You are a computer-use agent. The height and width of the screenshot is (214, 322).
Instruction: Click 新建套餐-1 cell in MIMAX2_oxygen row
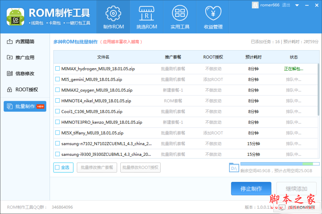click(x=173, y=90)
